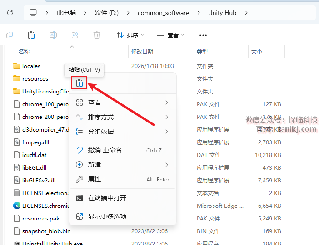Select Uninstall Unity Hub.exe file

[x=52, y=243]
